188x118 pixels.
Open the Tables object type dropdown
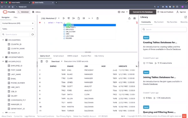coord(18,29)
